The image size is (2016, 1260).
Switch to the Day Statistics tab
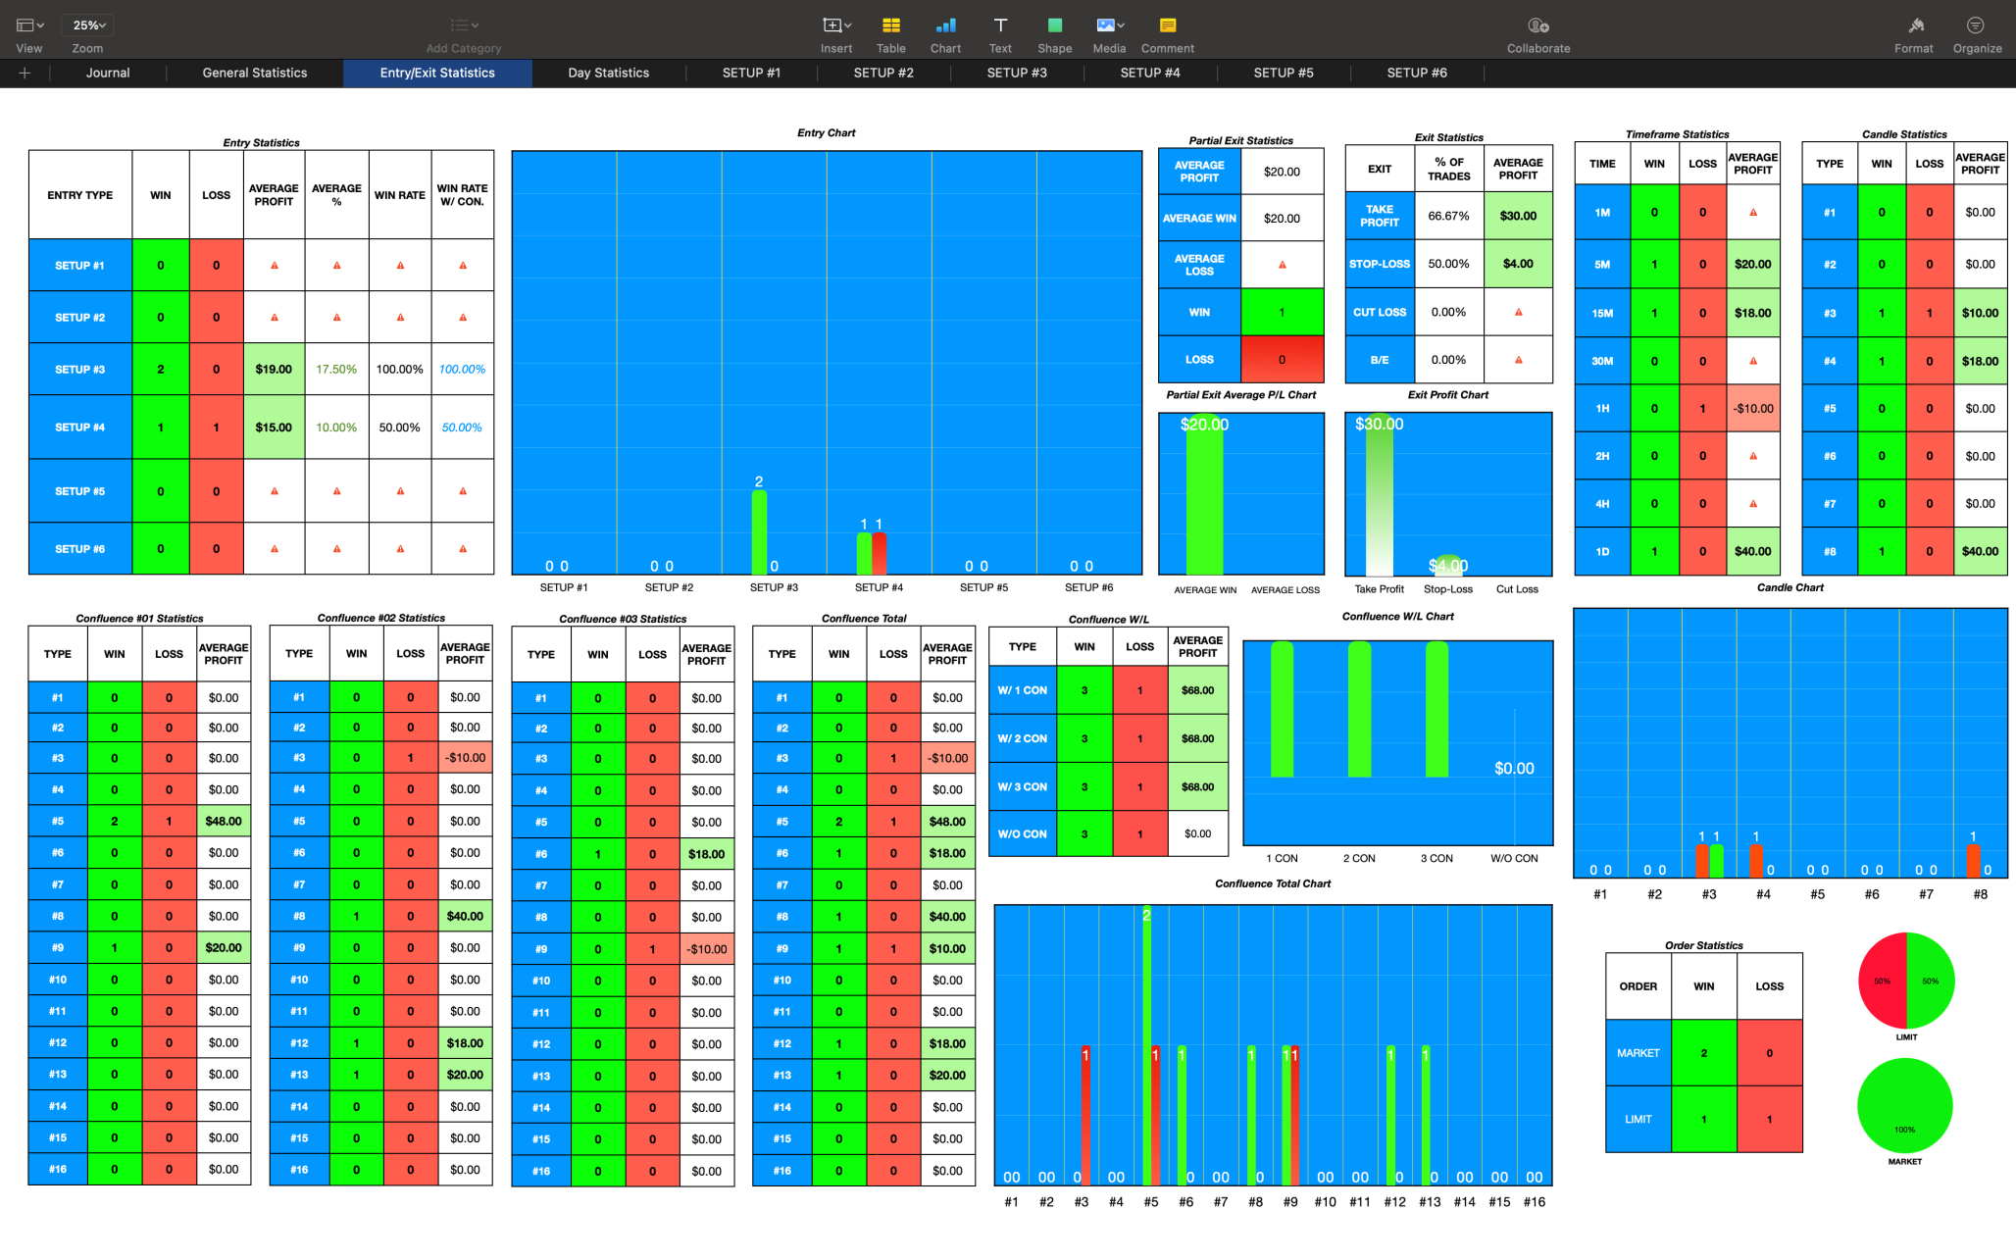tap(608, 73)
